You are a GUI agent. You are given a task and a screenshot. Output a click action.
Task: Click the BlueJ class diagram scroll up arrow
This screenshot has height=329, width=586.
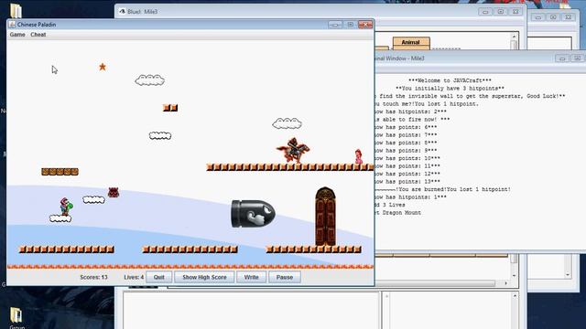coord(514,37)
